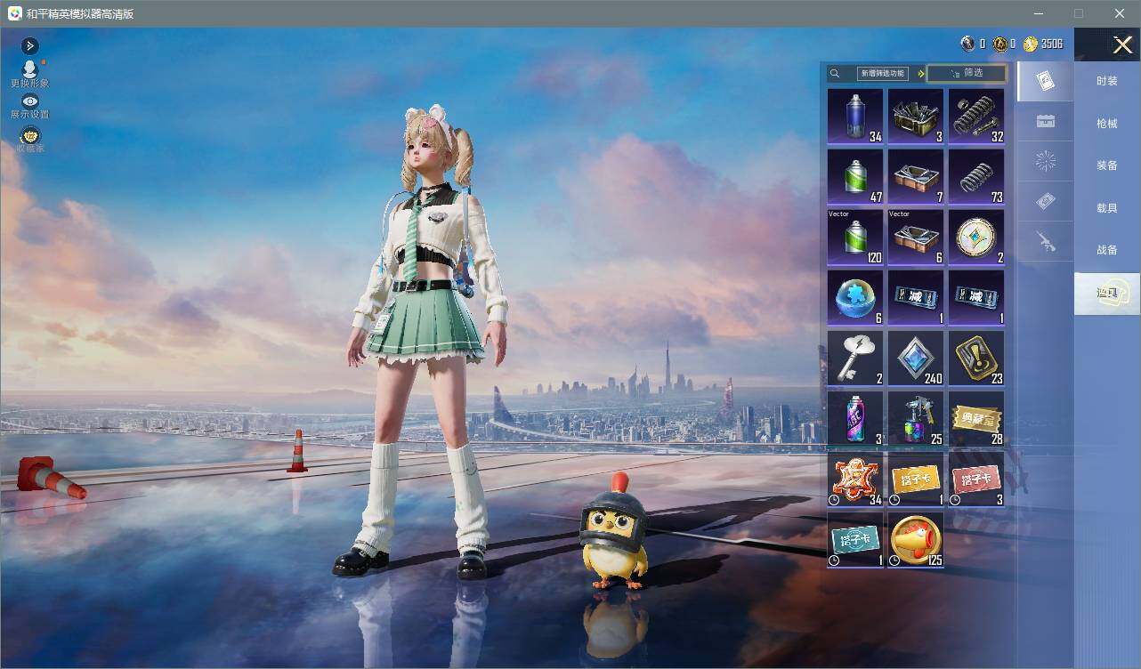Screen dimensions: 1141x669
Task: Select the card sub-category icon
Action: [x=1046, y=82]
